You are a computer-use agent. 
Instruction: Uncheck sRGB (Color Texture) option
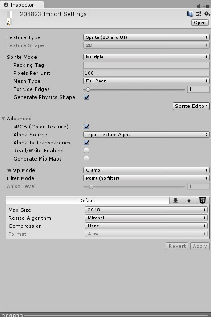pos(86,127)
